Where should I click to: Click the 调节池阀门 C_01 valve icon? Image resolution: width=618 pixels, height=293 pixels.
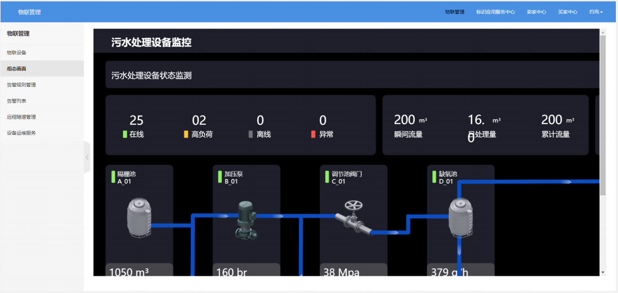pos(353,217)
